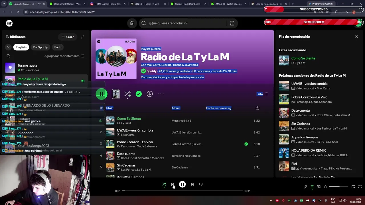Expand Tu biblioteca with the arrows icon
The image size is (365, 205).
(x=82, y=37)
